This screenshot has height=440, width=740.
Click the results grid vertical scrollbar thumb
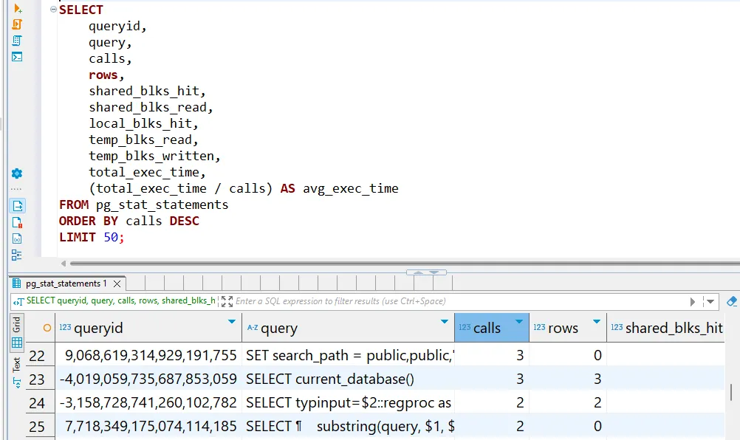click(731, 391)
